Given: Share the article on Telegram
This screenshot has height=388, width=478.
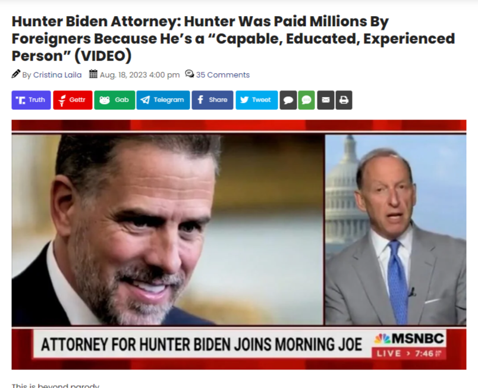Looking at the screenshot, I should [163, 100].
